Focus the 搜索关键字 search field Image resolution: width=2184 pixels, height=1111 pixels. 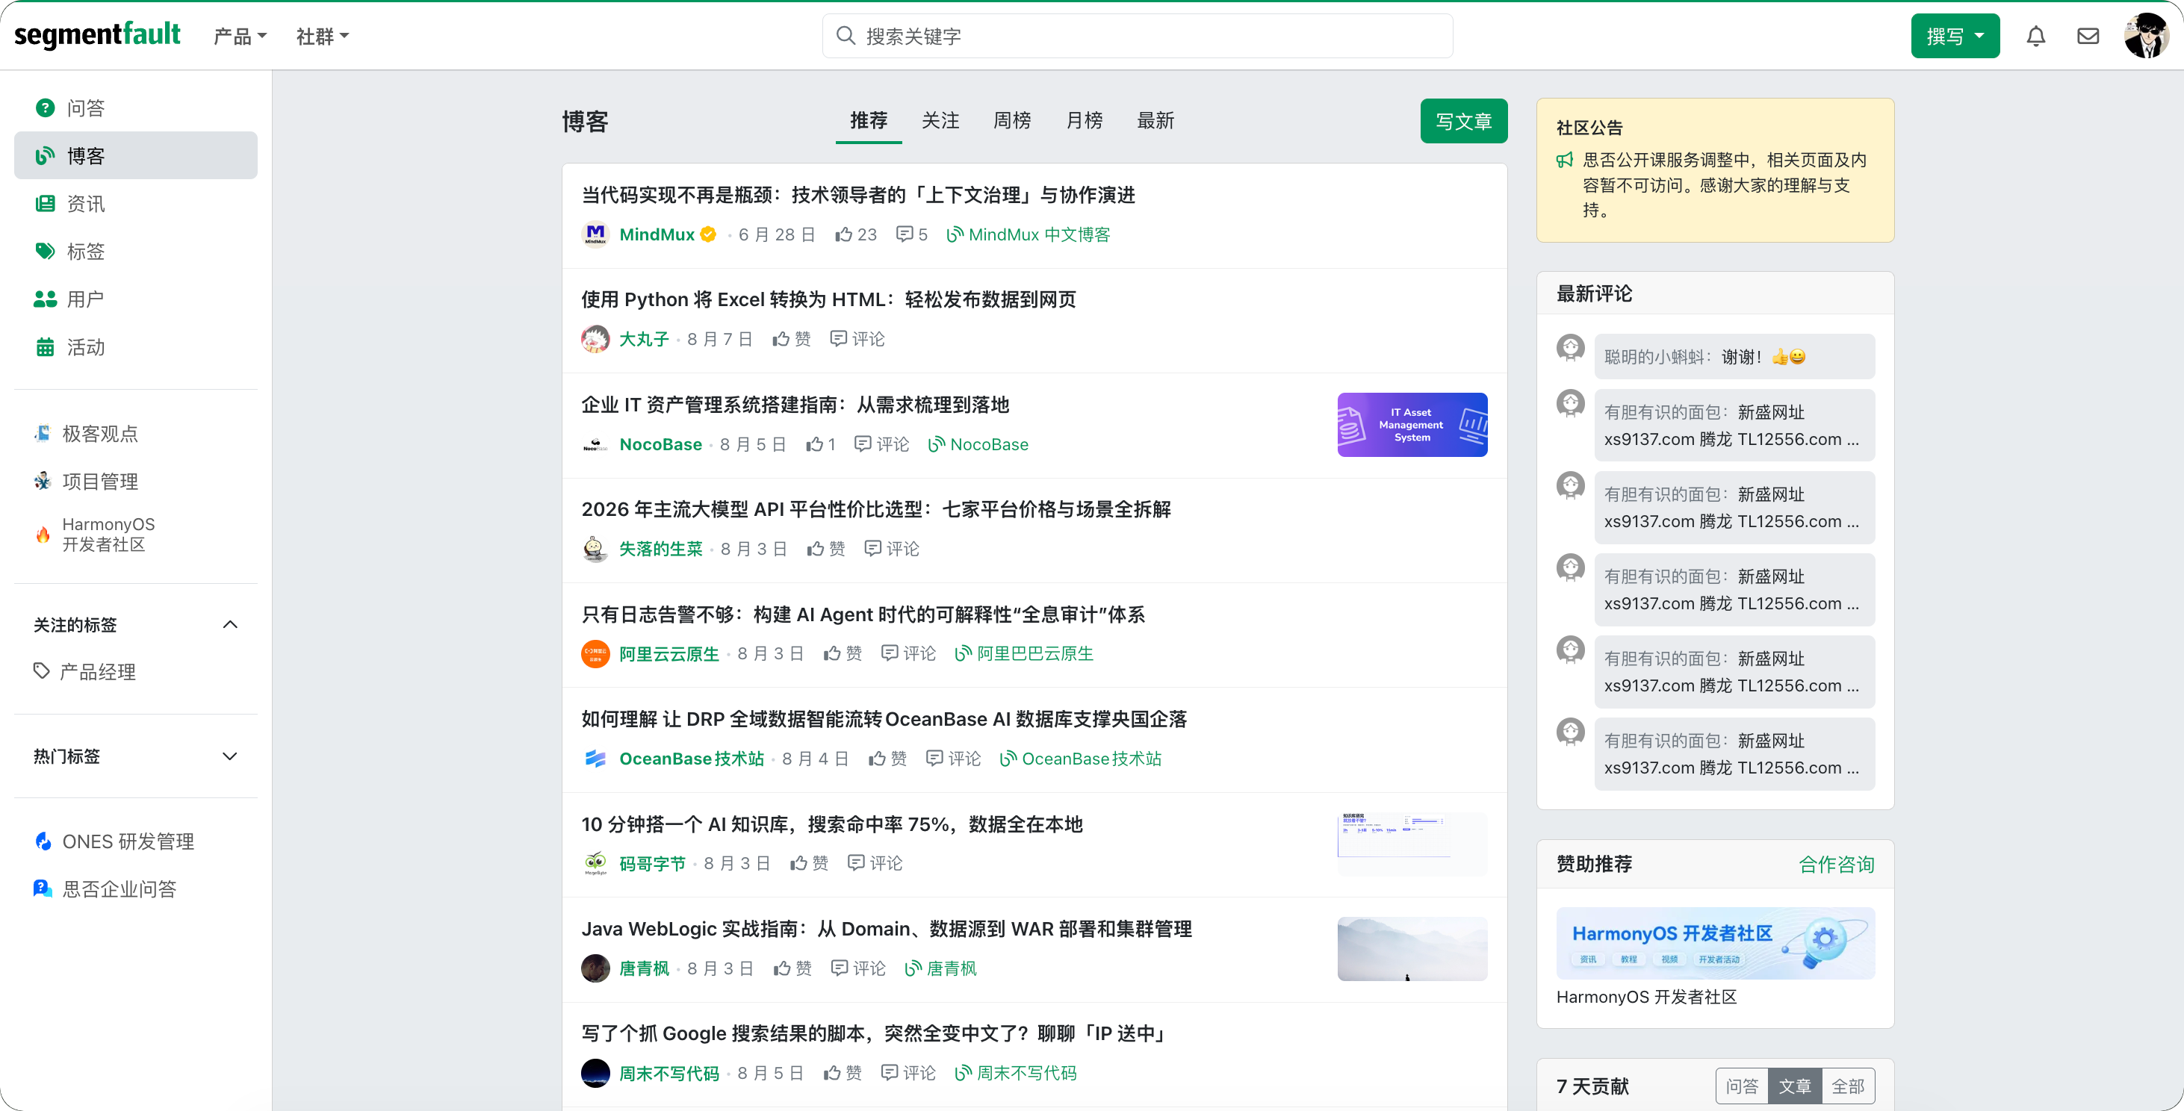(x=1137, y=36)
